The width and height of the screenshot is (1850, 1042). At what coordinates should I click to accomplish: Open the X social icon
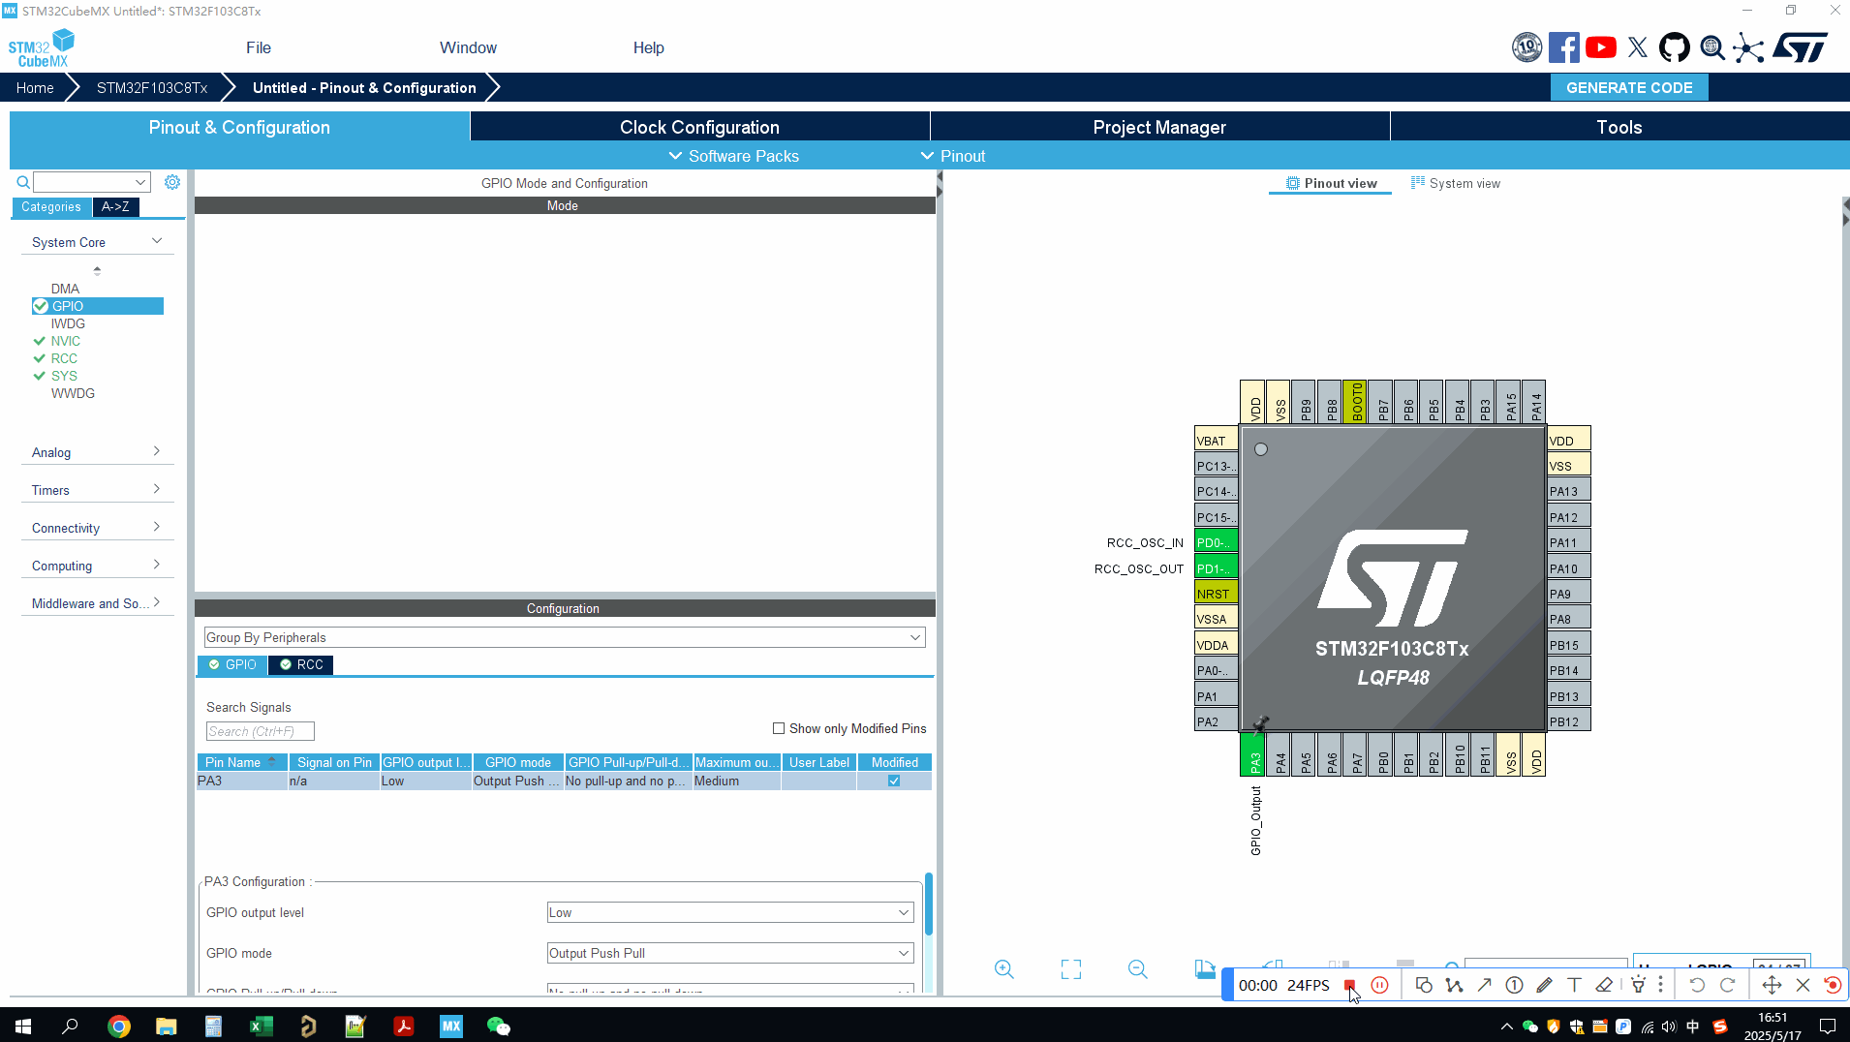(1638, 47)
